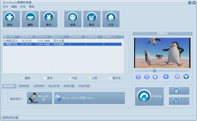Play the video preview
Viewport: 197px width, 121px height.
point(138,77)
